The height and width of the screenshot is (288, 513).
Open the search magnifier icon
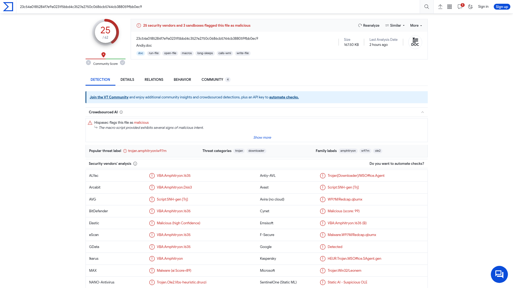coord(427,7)
